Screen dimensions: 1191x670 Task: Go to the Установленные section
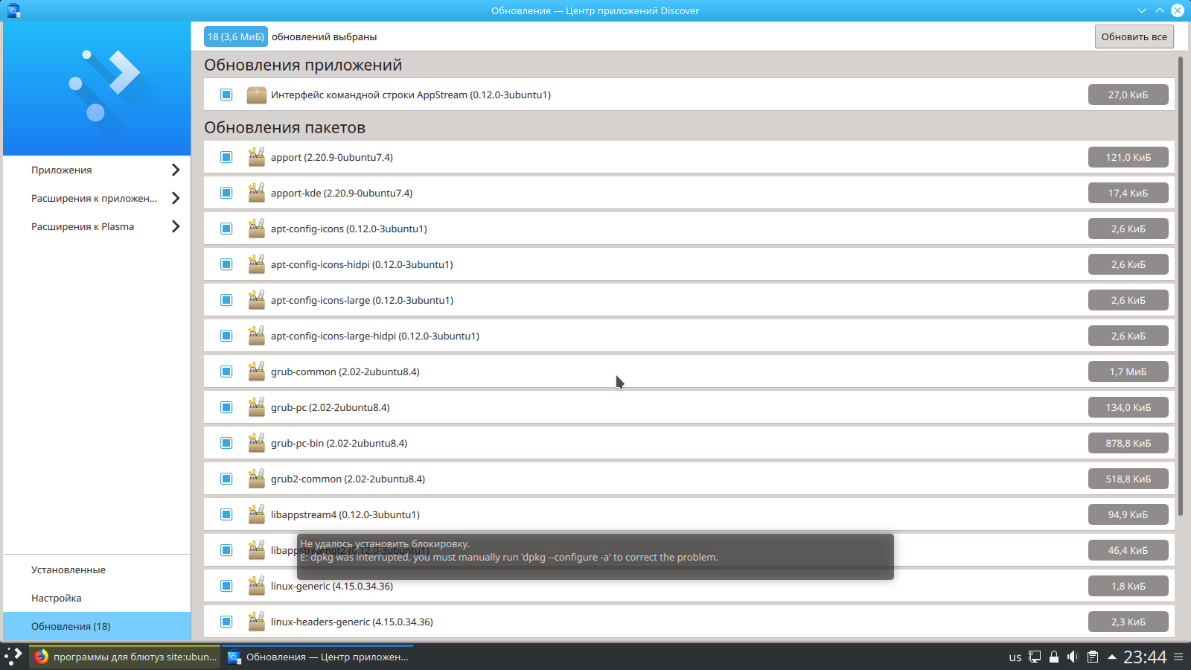[x=97, y=569]
